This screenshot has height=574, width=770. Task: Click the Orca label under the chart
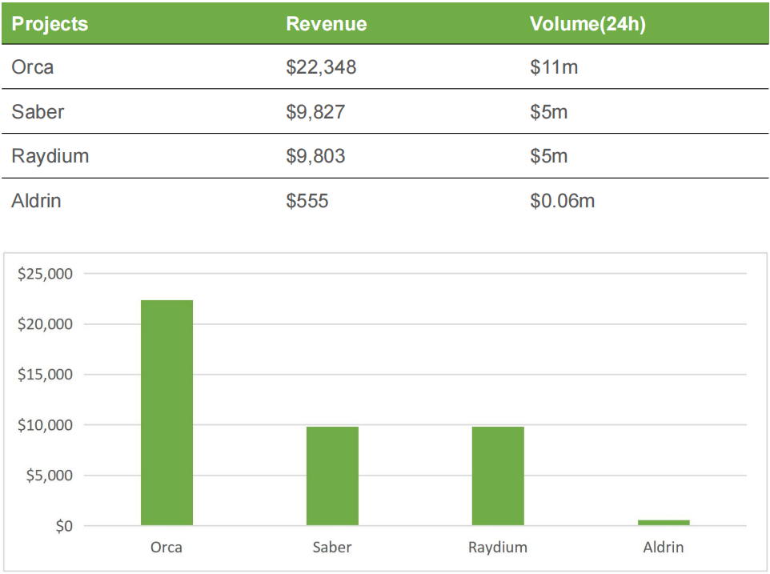[x=166, y=547]
